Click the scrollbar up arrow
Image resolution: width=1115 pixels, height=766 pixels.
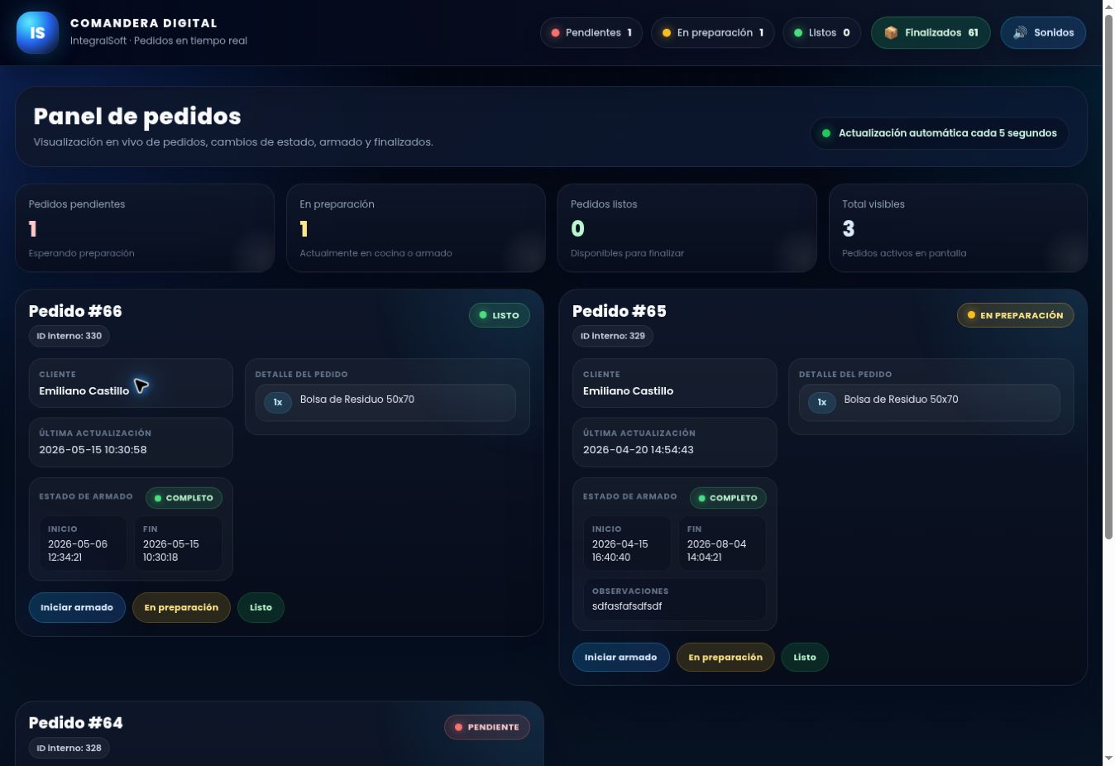click(1108, 7)
